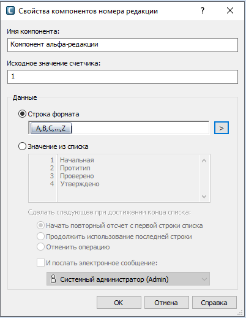
Task: Click the question mark help icon
Action: 203,10
